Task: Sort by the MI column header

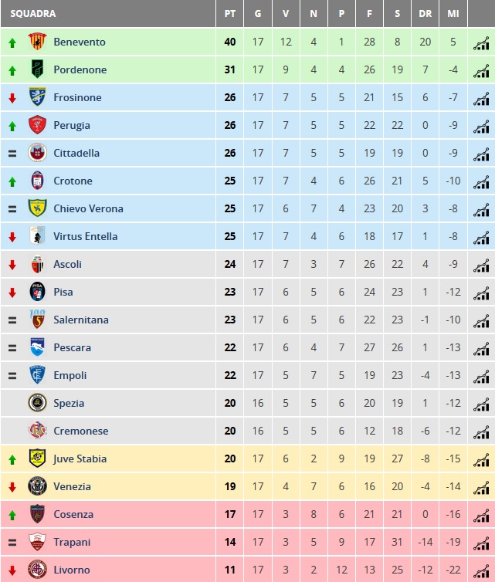Action: (x=453, y=14)
